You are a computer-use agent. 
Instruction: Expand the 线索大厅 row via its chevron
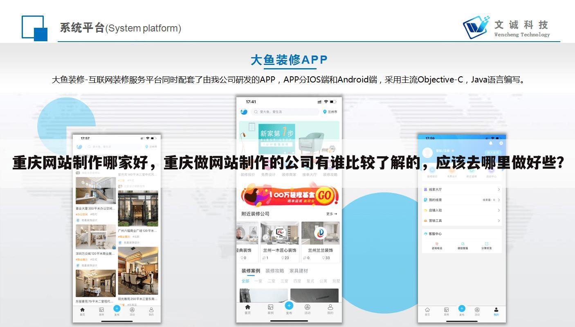[x=499, y=189]
